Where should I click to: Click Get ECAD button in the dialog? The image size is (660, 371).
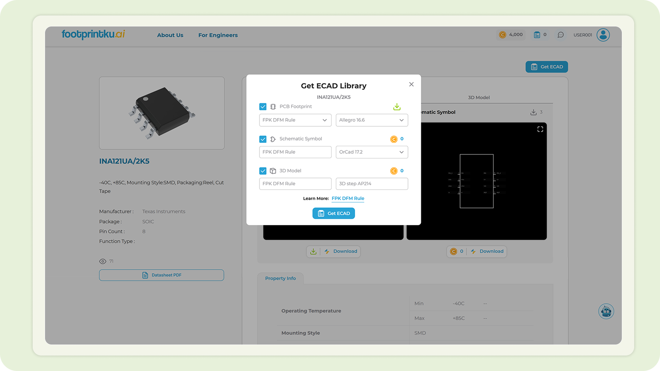coord(333,213)
